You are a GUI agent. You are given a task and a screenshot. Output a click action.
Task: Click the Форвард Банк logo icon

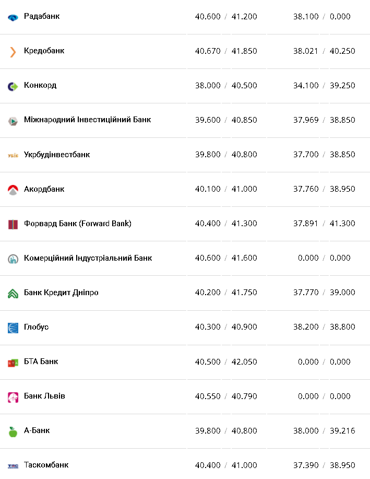[13, 224]
